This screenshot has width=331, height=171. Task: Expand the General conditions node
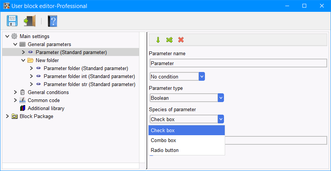tap(15, 92)
